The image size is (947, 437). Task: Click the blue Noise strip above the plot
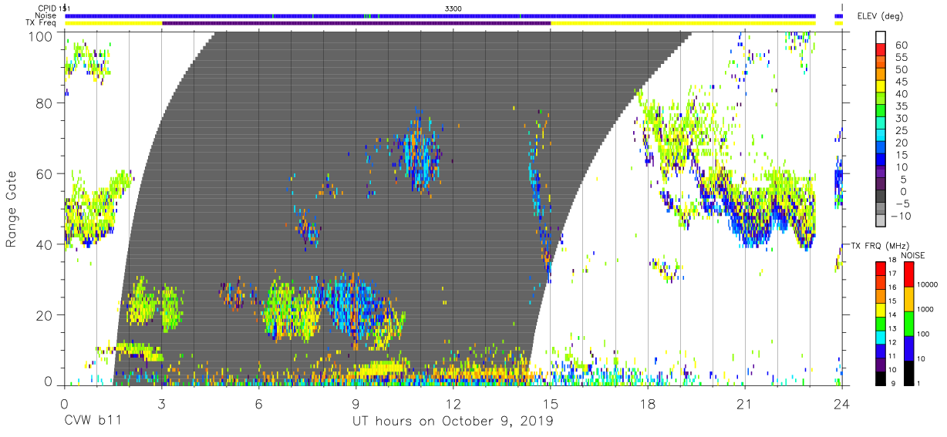tap(440, 15)
